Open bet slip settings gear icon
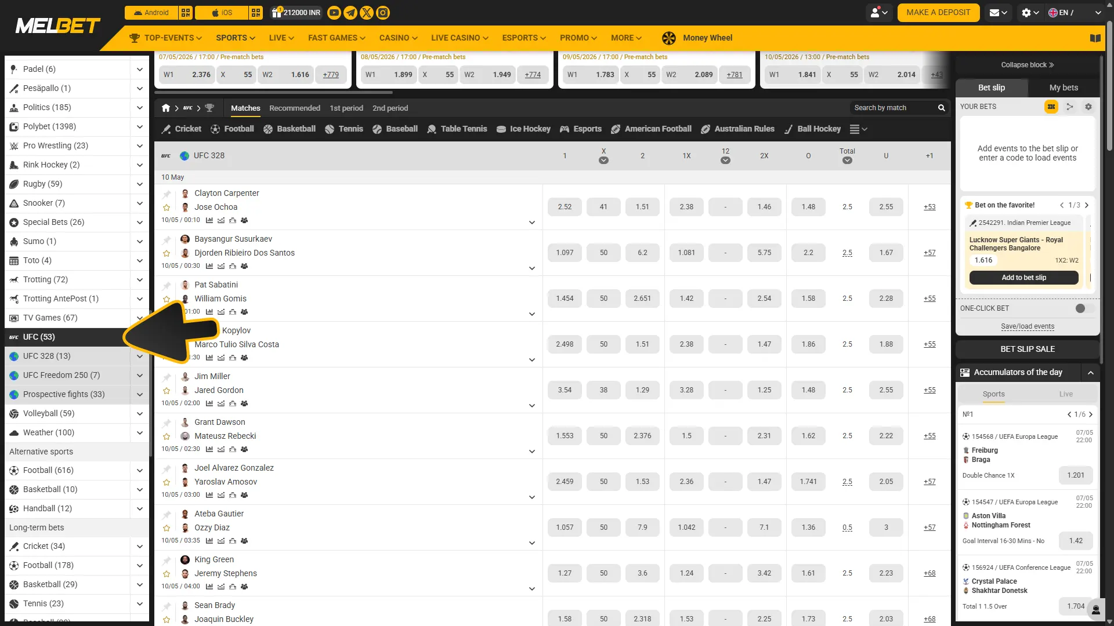Screen dimensions: 1114x626 pos(1088,107)
